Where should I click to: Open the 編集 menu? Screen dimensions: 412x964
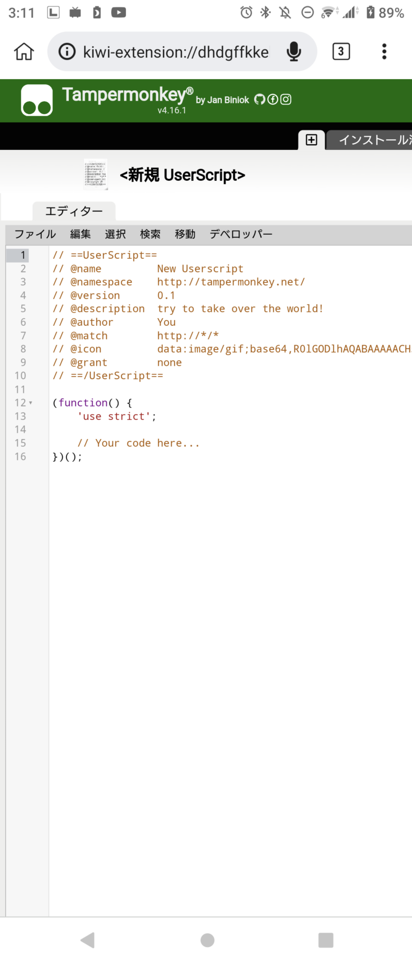pos(80,234)
